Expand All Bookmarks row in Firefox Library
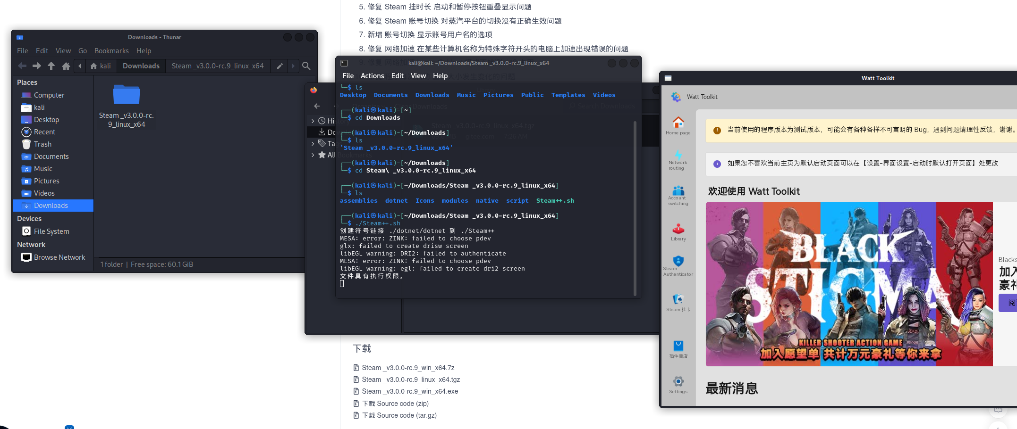The image size is (1017, 429). (x=313, y=155)
